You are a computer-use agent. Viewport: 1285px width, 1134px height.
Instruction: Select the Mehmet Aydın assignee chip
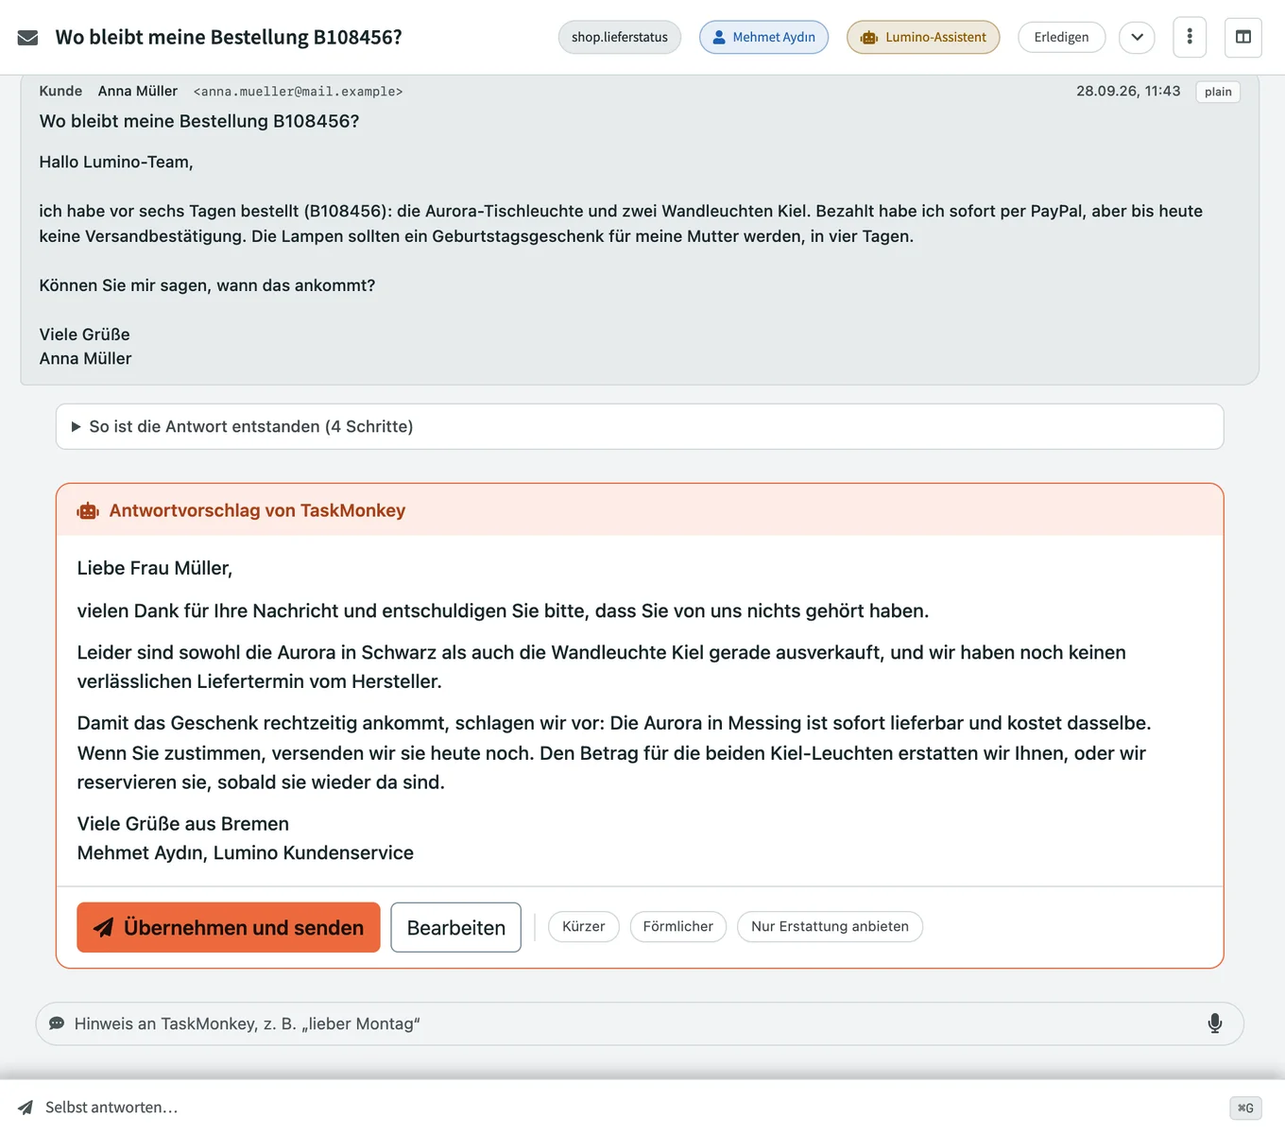(764, 37)
